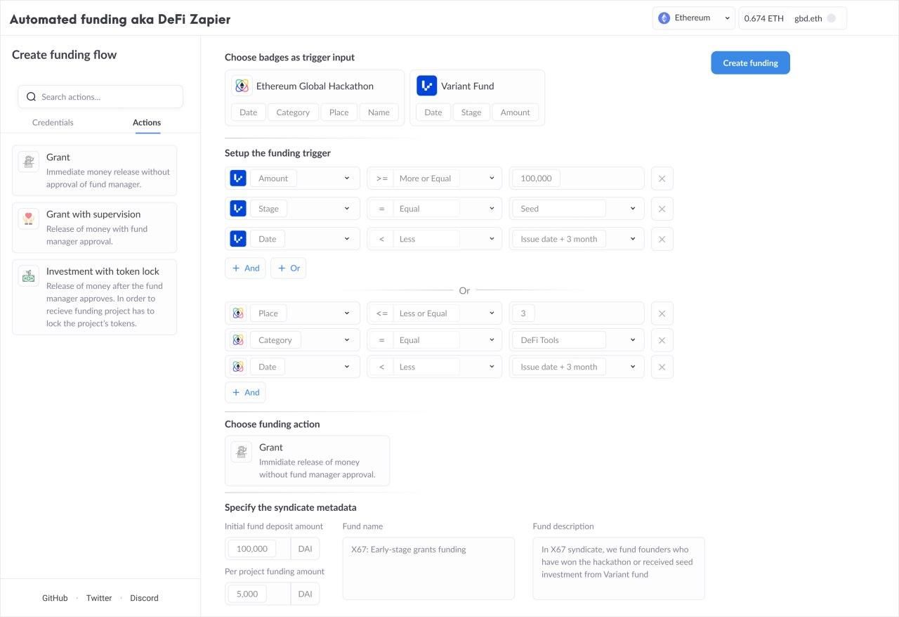This screenshot has width=899, height=617.
Task: Click the DAI unit next to 100,000 deposit
Action: tap(305, 549)
